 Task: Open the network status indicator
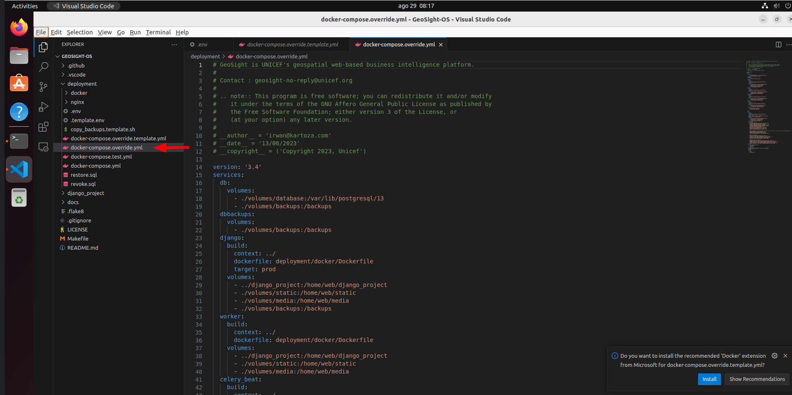[765, 6]
